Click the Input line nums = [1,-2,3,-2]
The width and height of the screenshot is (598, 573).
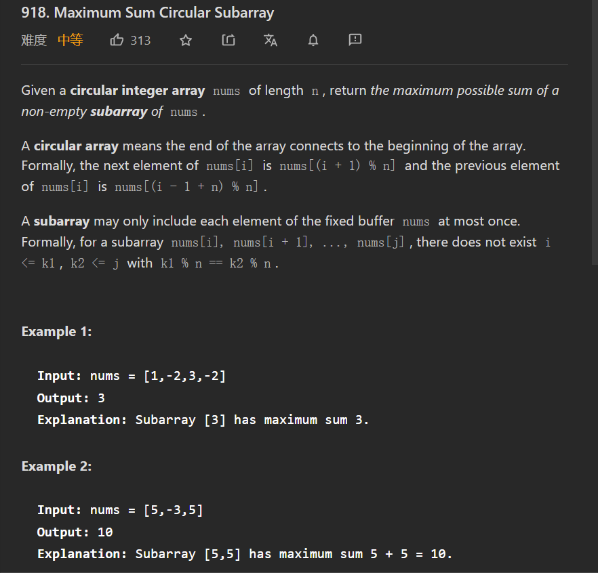coord(132,376)
